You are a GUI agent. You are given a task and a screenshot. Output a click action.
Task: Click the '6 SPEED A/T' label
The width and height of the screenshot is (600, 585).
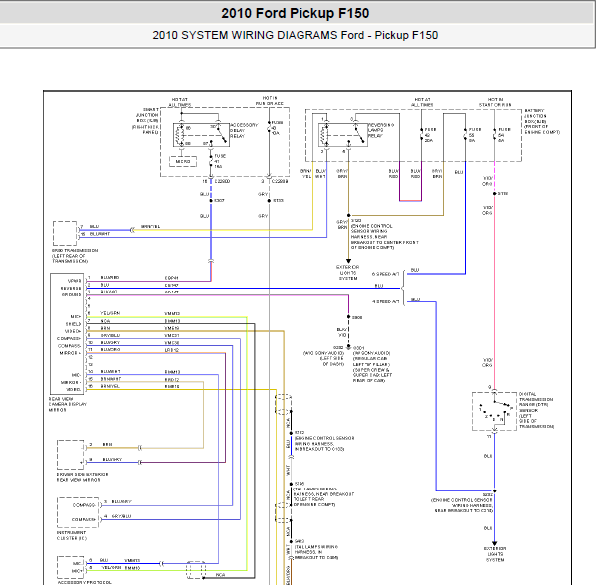[385, 274]
